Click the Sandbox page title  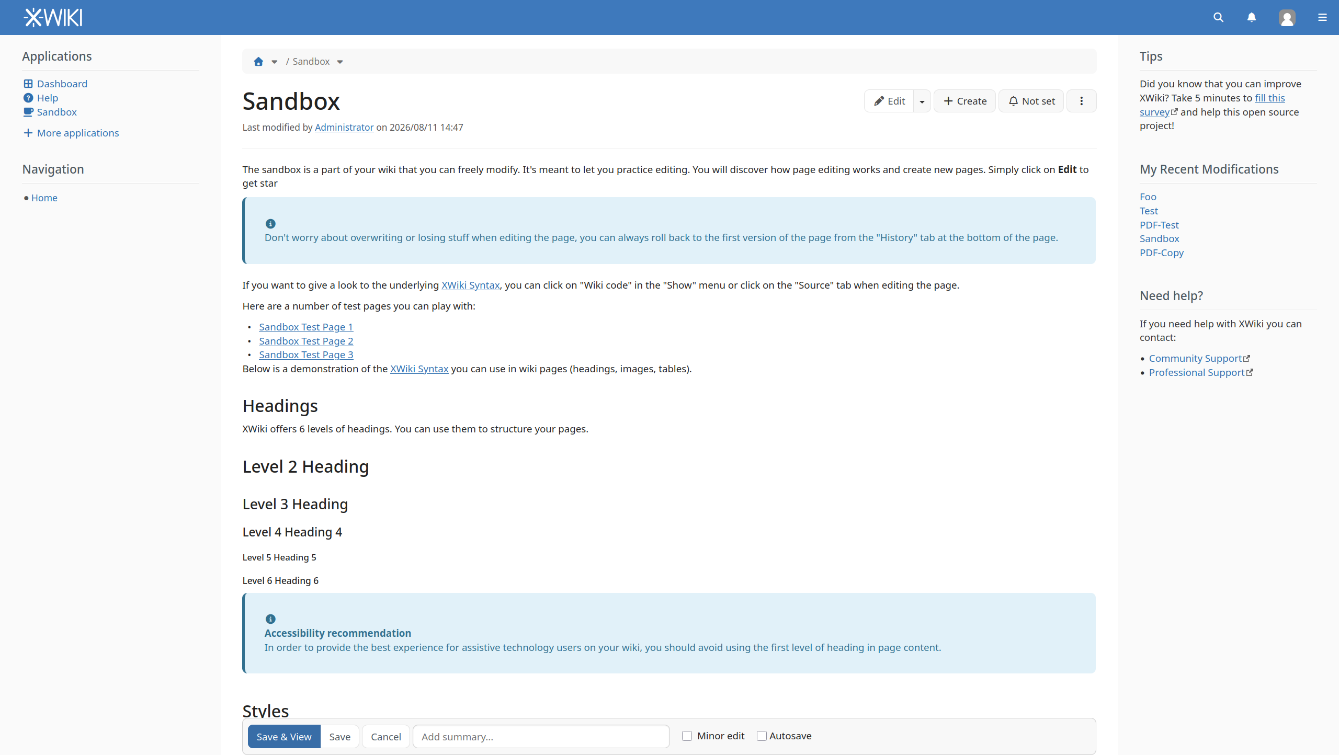291,101
